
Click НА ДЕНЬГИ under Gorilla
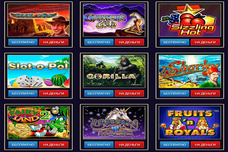point(129,93)
